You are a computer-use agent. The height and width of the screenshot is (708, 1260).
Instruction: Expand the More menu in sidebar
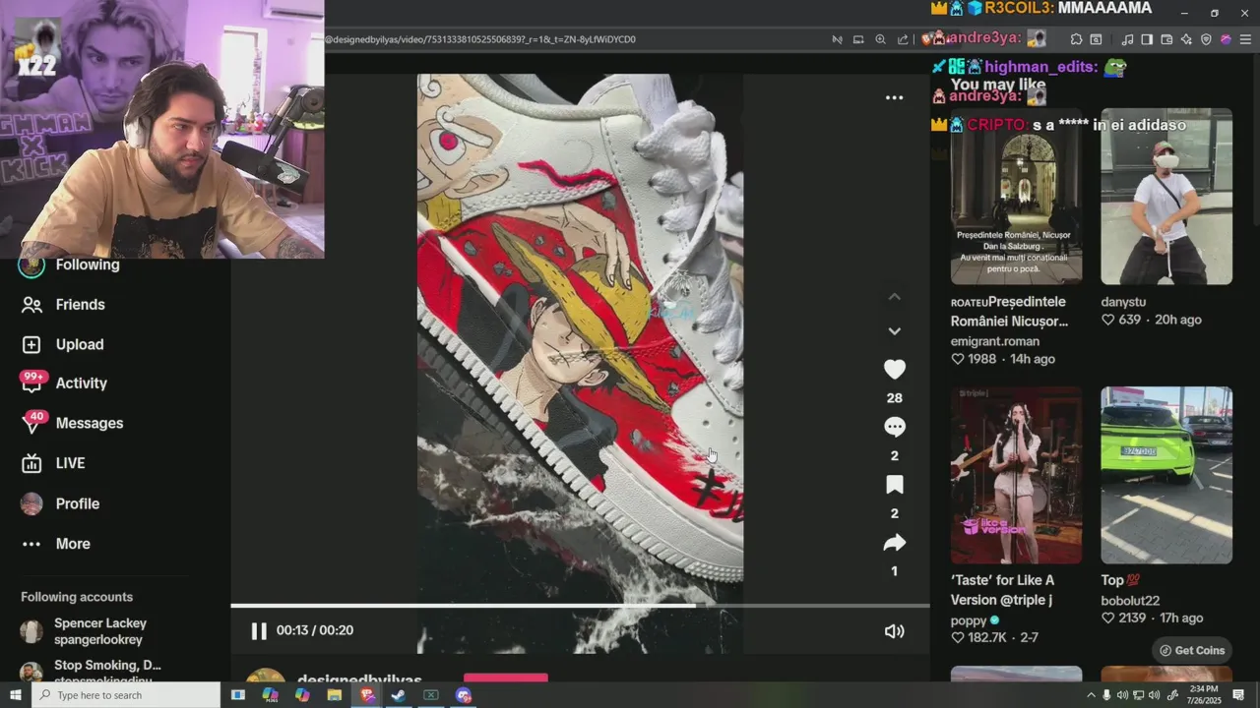click(71, 544)
